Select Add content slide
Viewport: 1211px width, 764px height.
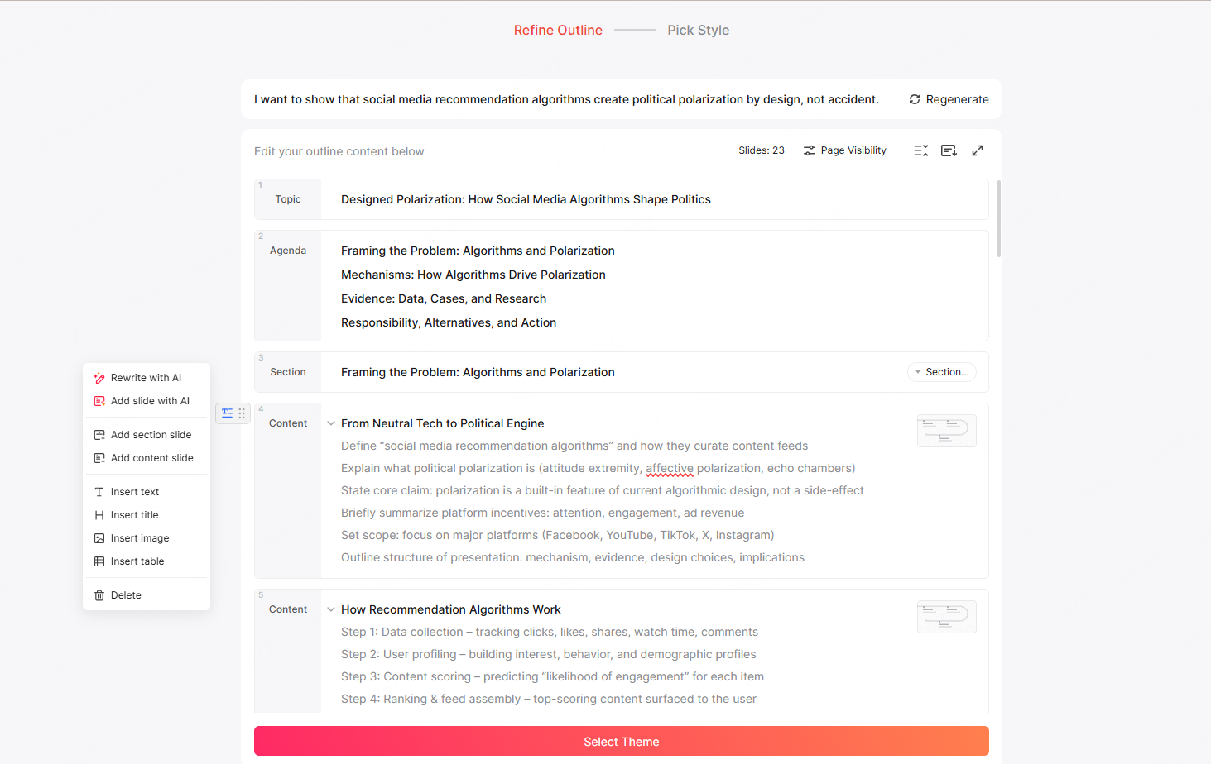click(x=147, y=458)
